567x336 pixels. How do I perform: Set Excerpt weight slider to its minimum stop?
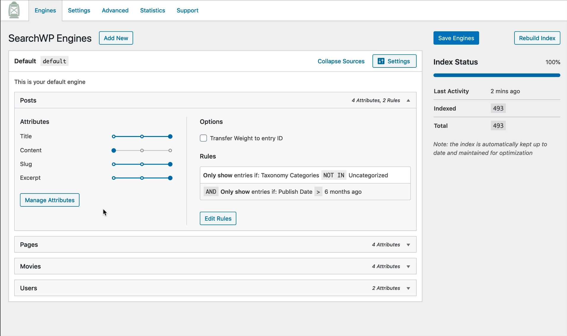pos(114,178)
